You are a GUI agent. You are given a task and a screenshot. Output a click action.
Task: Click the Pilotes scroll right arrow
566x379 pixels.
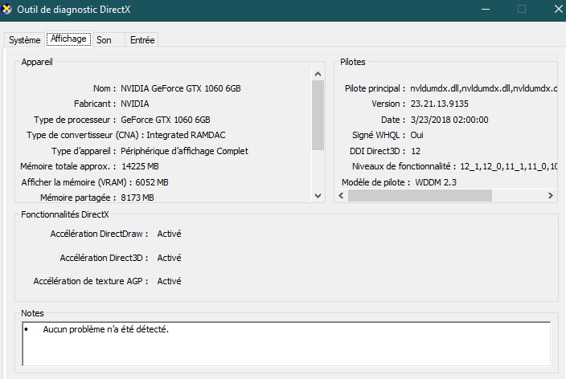550,195
